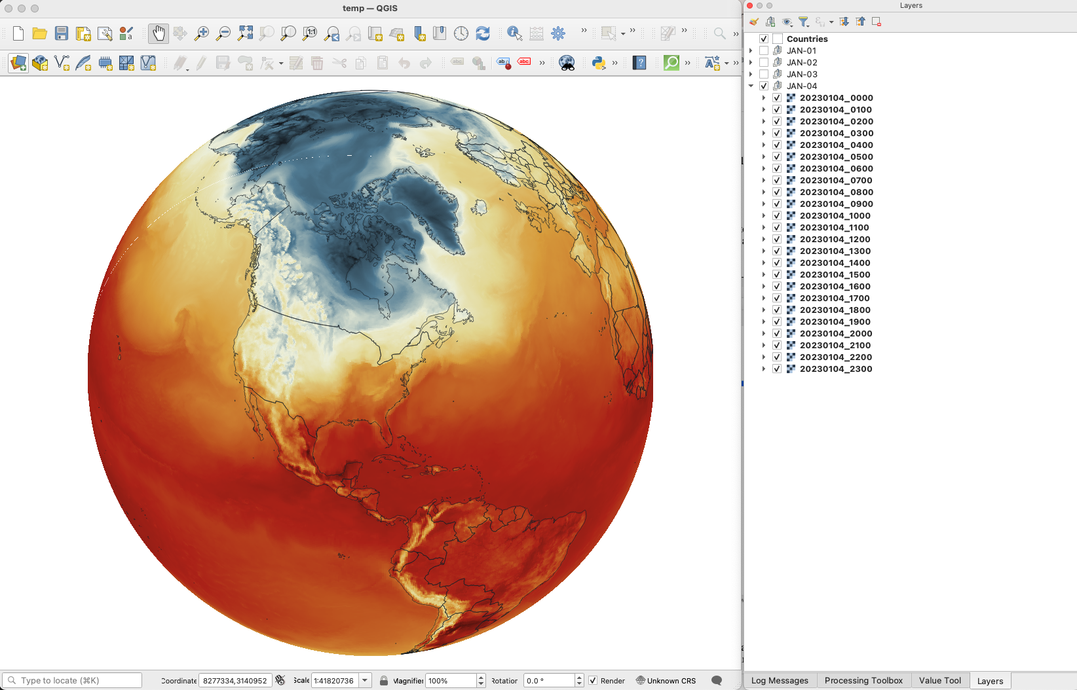Enable the JAN-01 group checkbox
Image resolution: width=1077 pixels, height=690 pixels.
(764, 51)
